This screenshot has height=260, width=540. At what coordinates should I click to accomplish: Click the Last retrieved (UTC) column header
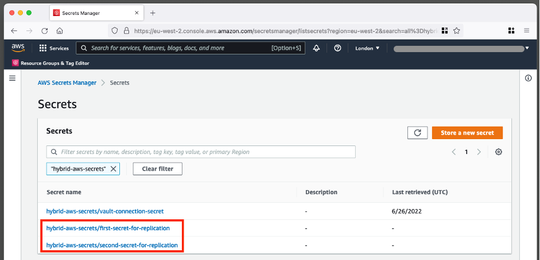pyautogui.click(x=420, y=192)
